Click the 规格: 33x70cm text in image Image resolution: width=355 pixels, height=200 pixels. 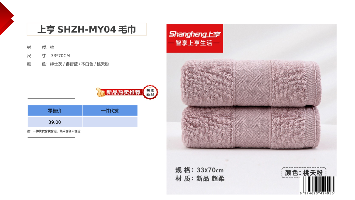click(199, 170)
